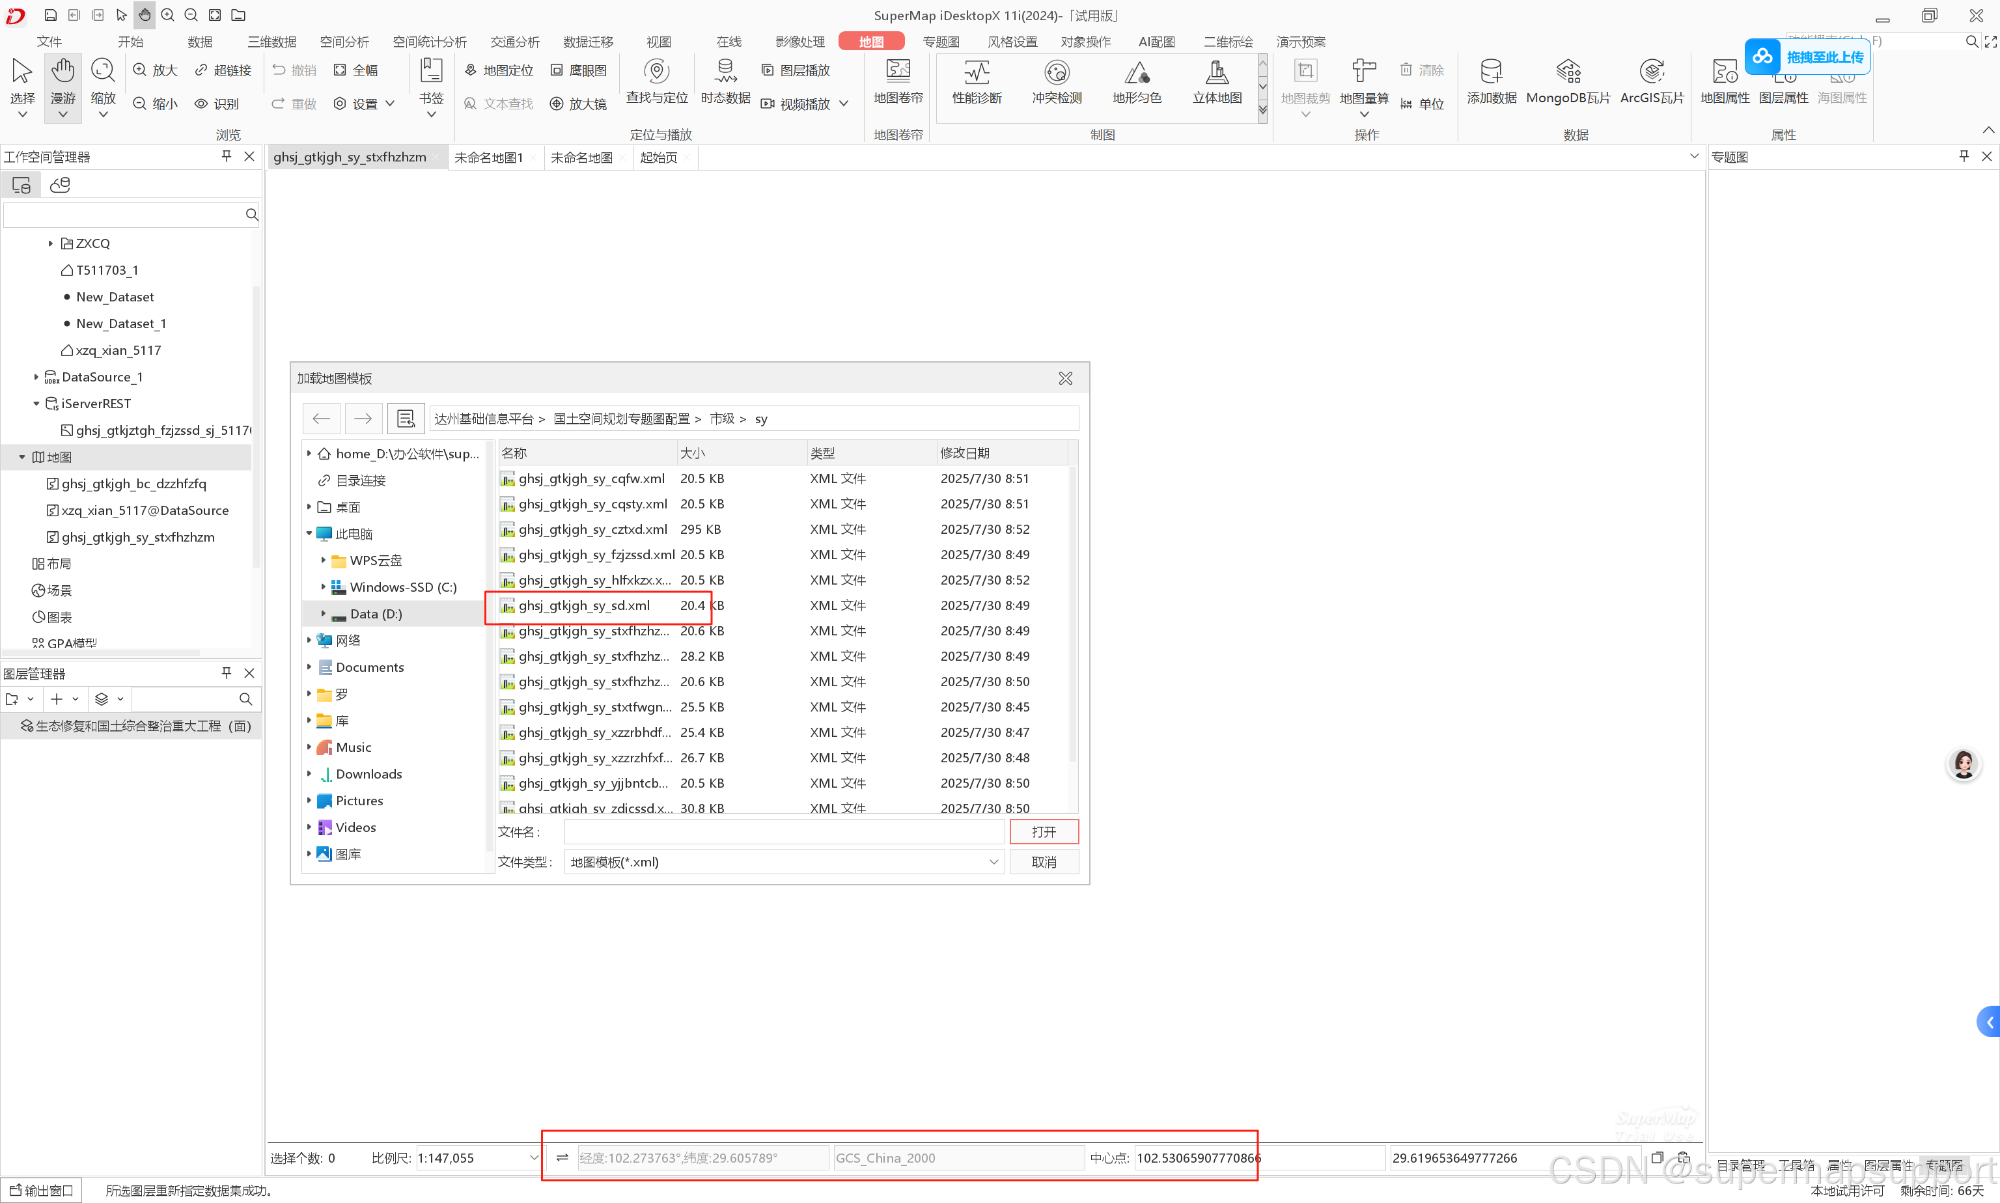
Task: Open 地图属性 map properties
Action: [1725, 81]
